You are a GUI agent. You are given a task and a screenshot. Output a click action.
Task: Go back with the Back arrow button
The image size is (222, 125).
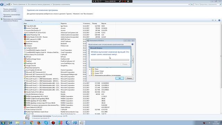2,5
